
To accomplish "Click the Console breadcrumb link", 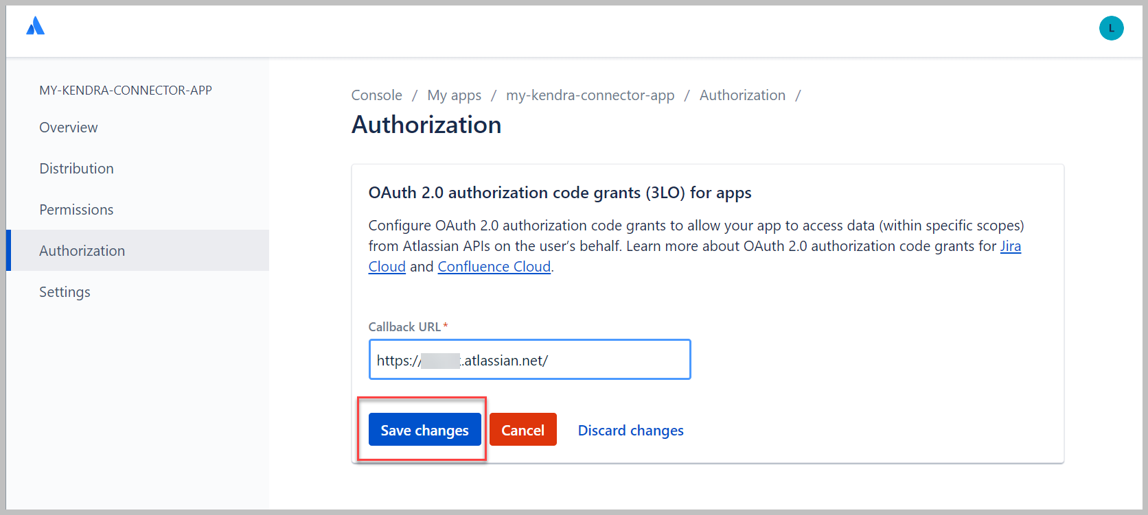I will click(377, 95).
